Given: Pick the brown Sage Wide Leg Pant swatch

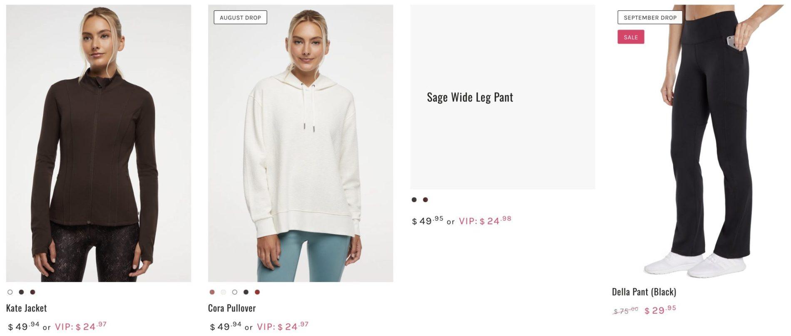Looking at the screenshot, I should (425, 200).
